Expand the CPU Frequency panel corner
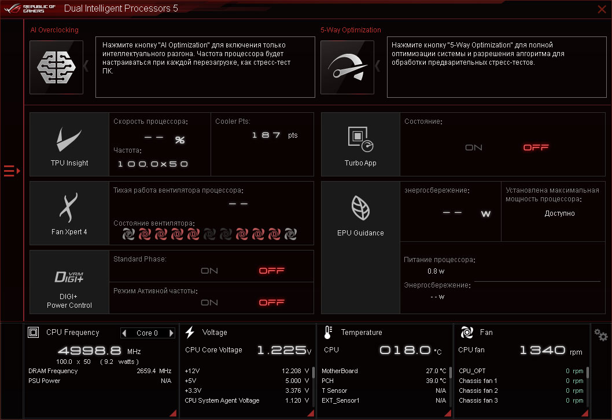The width and height of the screenshot is (612, 420). (x=173, y=413)
